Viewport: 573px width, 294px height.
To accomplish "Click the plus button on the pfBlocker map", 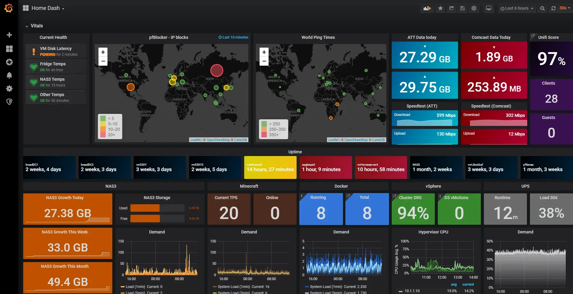I will pos(103,52).
